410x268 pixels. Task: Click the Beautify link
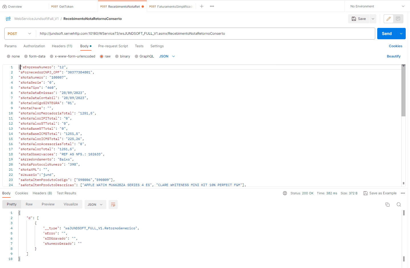click(x=393, y=56)
